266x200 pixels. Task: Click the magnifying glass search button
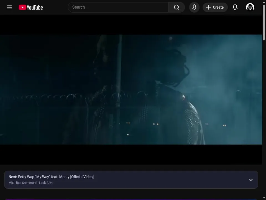(x=177, y=7)
